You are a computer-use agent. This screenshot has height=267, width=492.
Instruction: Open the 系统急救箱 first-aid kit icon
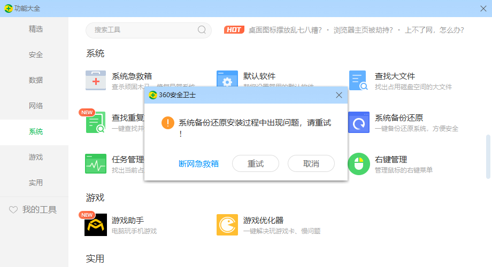click(x=96, y=80)
